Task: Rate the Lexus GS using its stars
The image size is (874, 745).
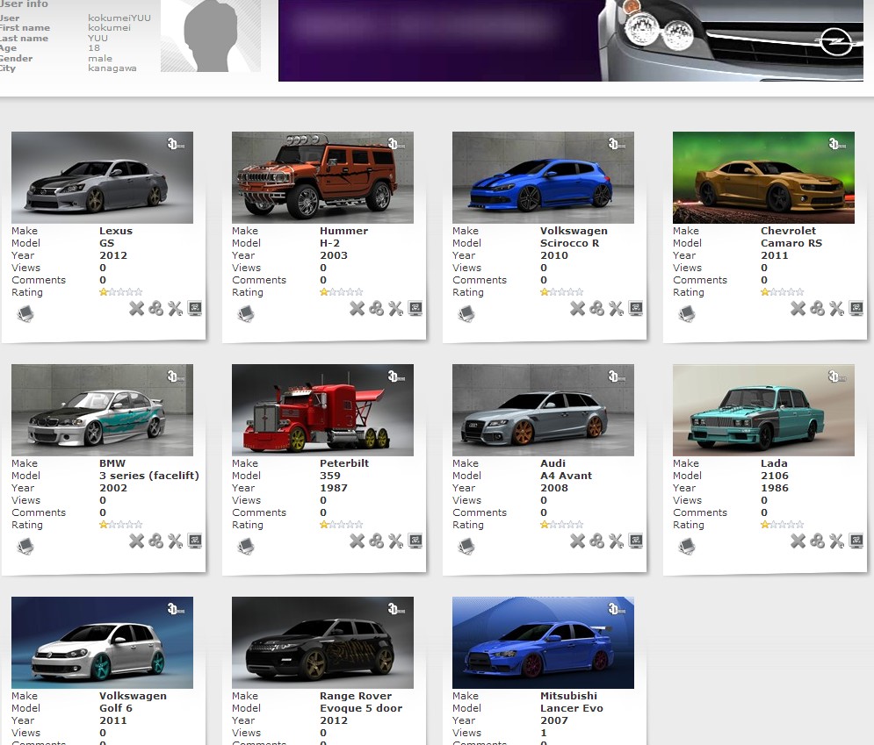Action: (x=121, y=292)
